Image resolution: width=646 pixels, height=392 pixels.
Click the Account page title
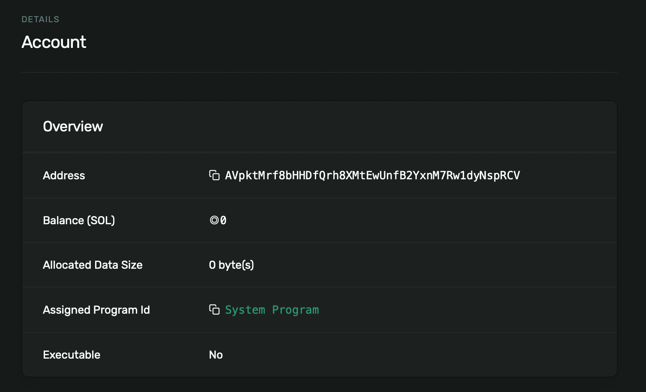pyautogui.click(x=54, y=42)
